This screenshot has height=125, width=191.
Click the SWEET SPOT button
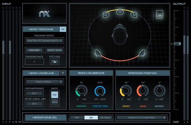[55, 50]
